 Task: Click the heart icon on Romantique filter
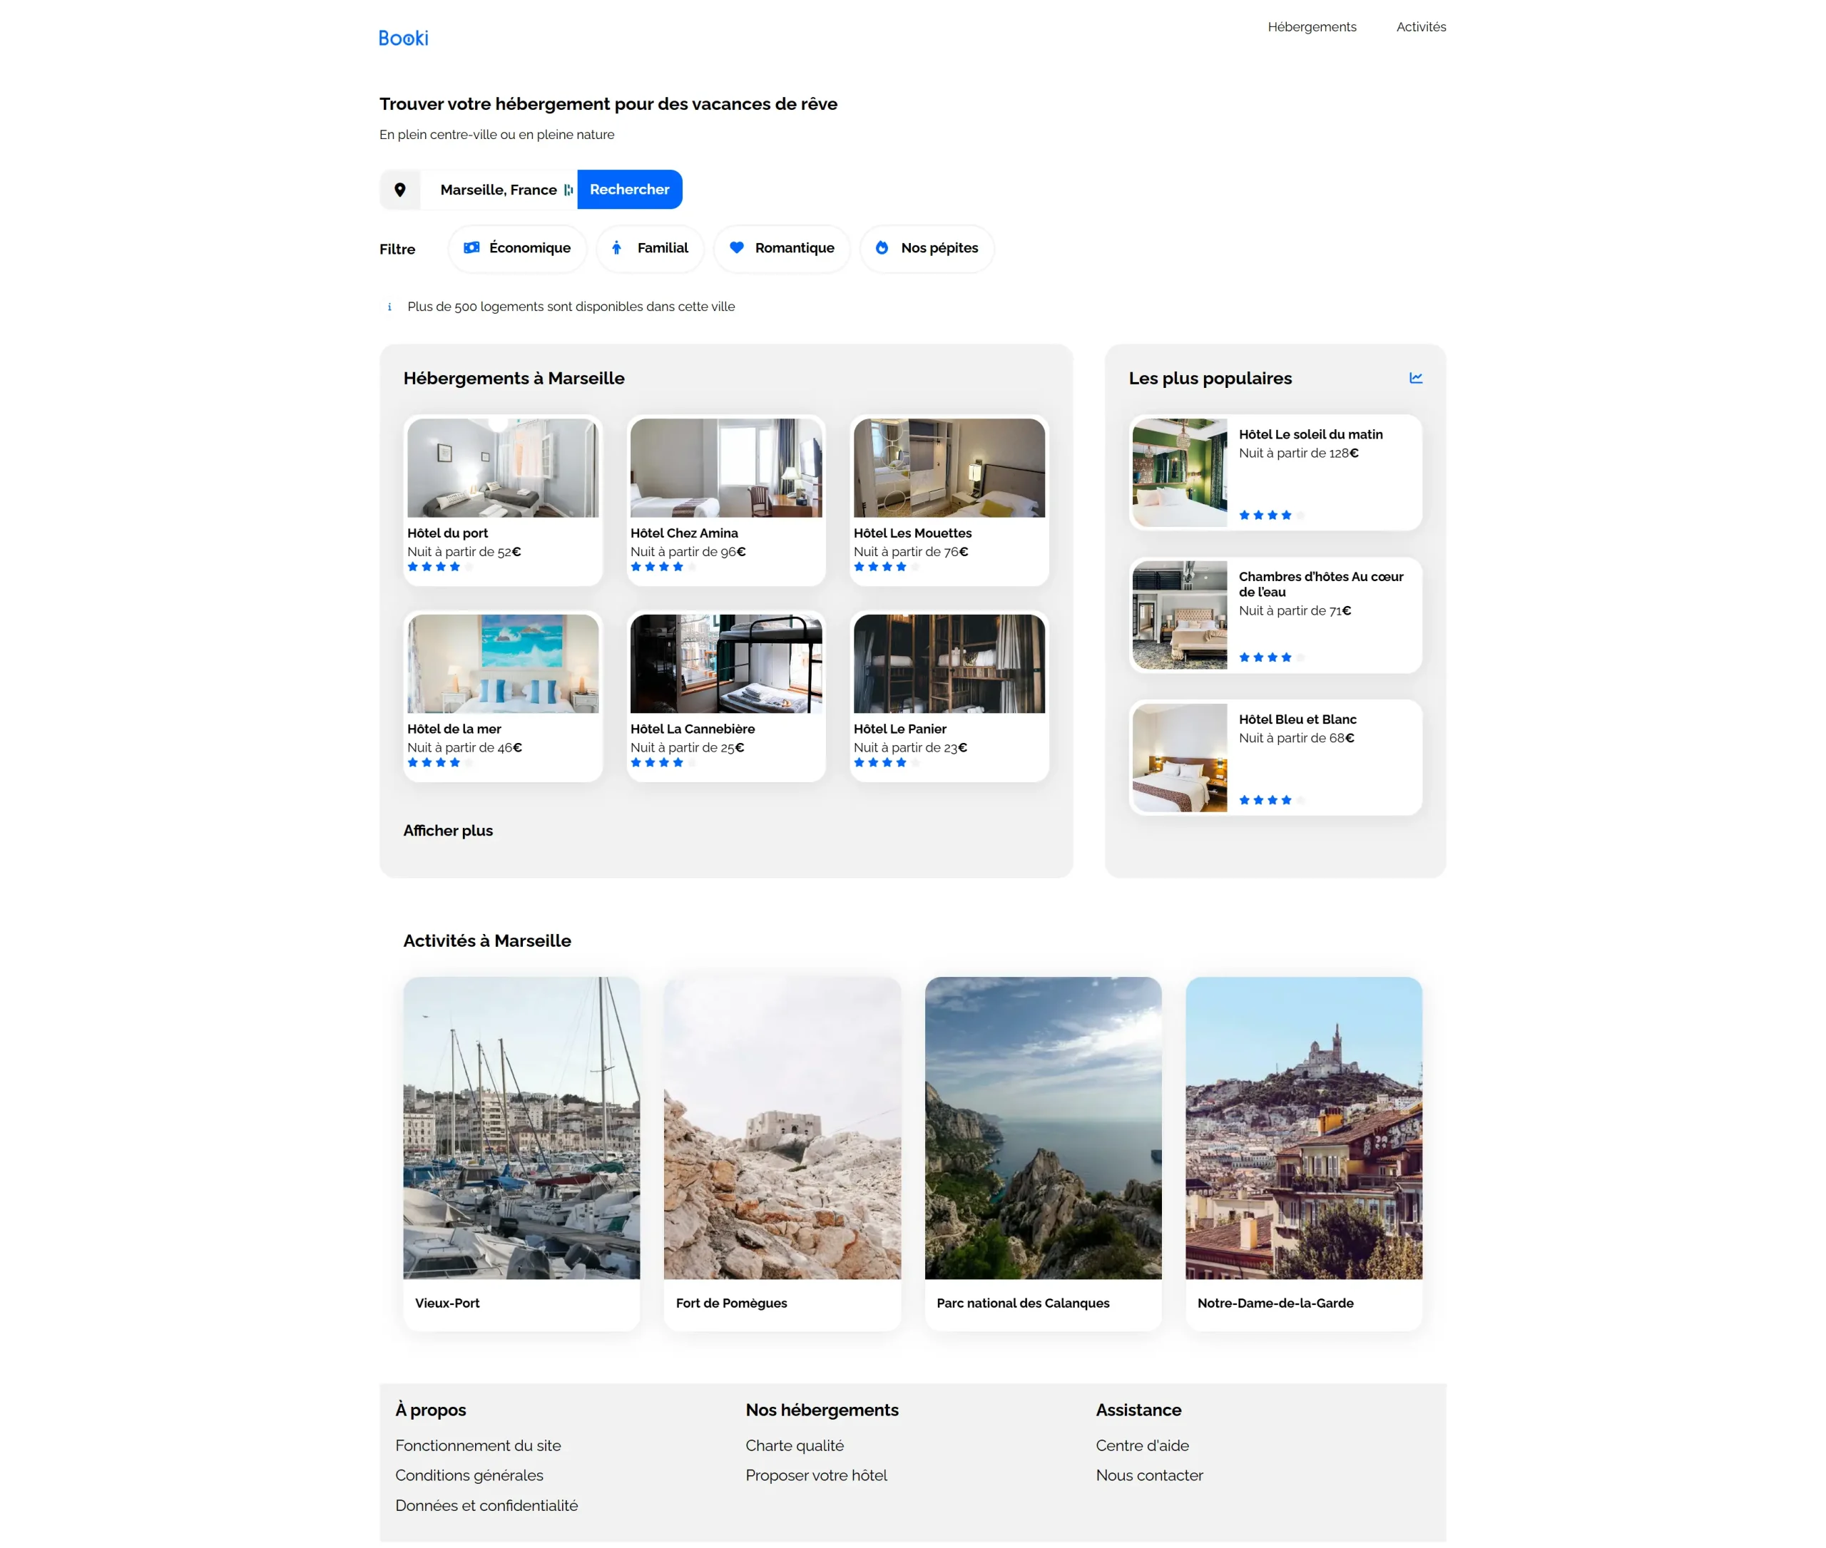(737, 248)
